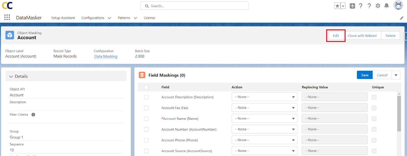Click into the global Search box
This screenshot has height=156, width=407.
pos(194,6)
